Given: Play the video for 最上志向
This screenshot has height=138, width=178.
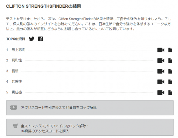Looking at the screenshot, I should (161, 50).
